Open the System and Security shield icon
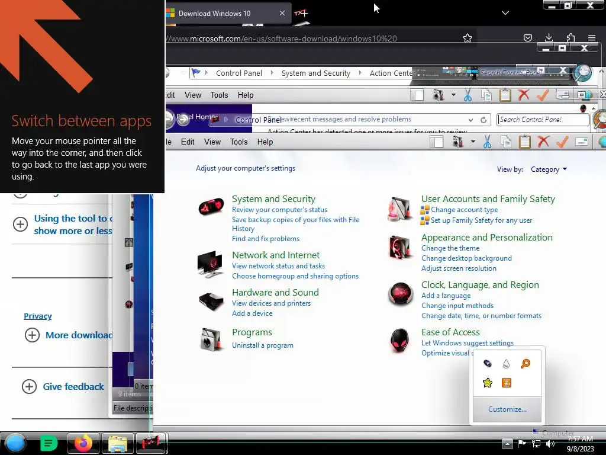This screenshot has width=606, height=455. pyautogui.click(x=211, y=206)
